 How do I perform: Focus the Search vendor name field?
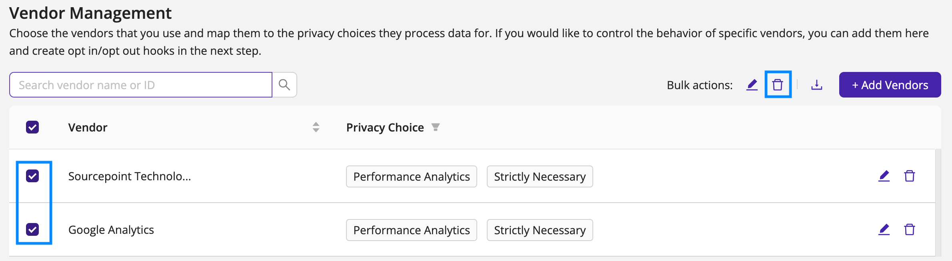pos(141,85)
